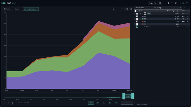Screen dimensions: 191x107
Task: Click the right handle of range slider
Action: coord(133,96)
